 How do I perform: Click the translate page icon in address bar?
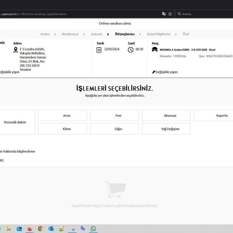coord(164,14)
